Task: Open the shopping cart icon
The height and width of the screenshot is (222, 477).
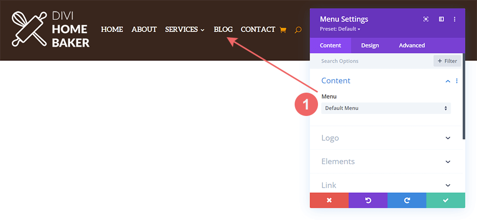Action: [x=283, y=30]
